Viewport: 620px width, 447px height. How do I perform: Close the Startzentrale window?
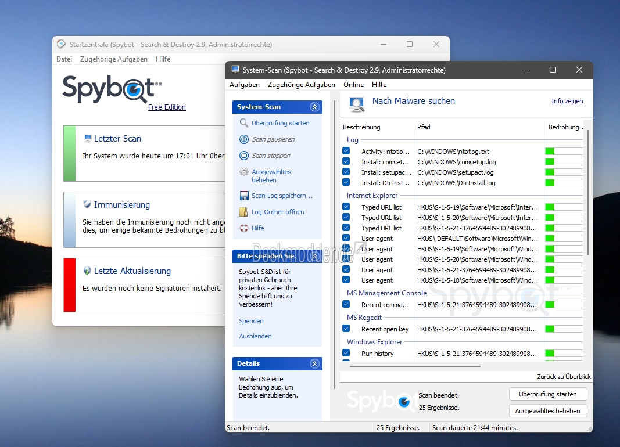(436, 44)
